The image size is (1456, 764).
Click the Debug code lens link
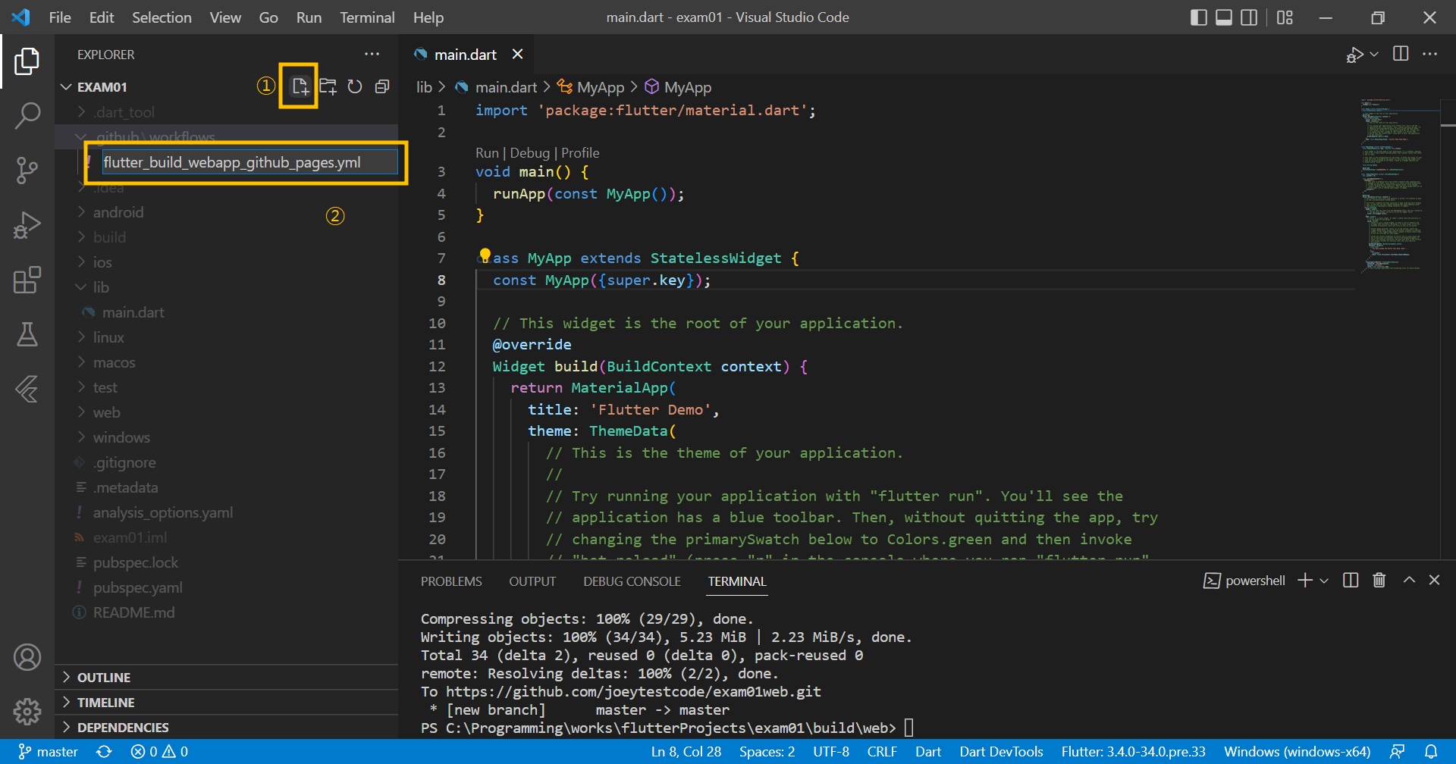click(529, 153)
